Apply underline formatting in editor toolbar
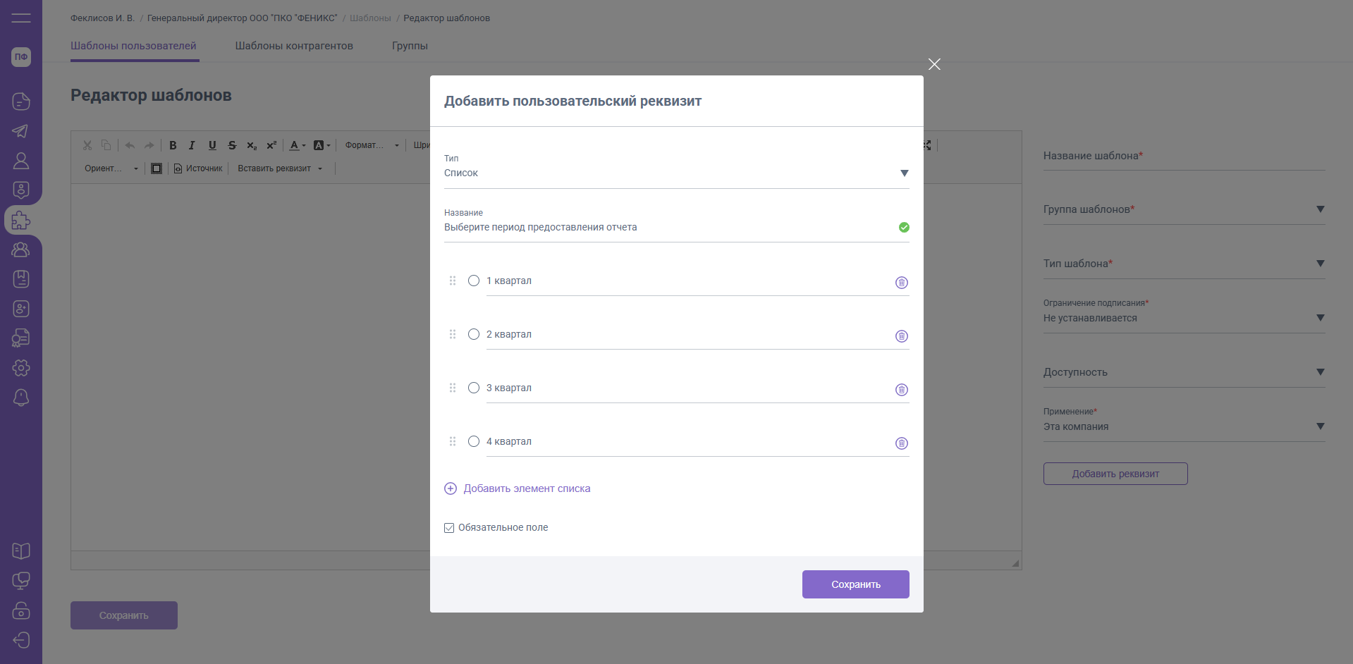This screenshot has width=1353, height=664. [x=212, y=145]
